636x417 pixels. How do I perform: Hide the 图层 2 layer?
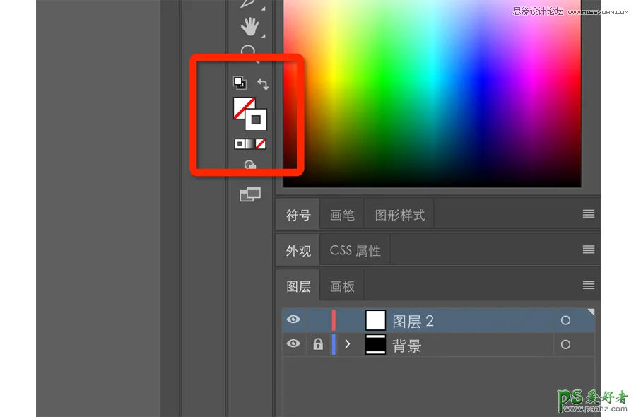(x=293, y=319)
